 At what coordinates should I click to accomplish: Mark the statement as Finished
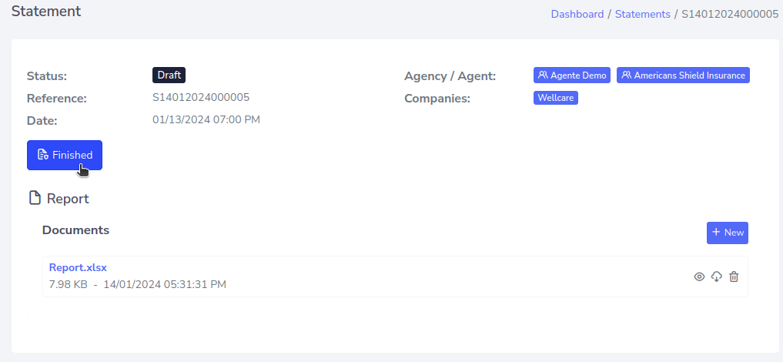[65, 155]
